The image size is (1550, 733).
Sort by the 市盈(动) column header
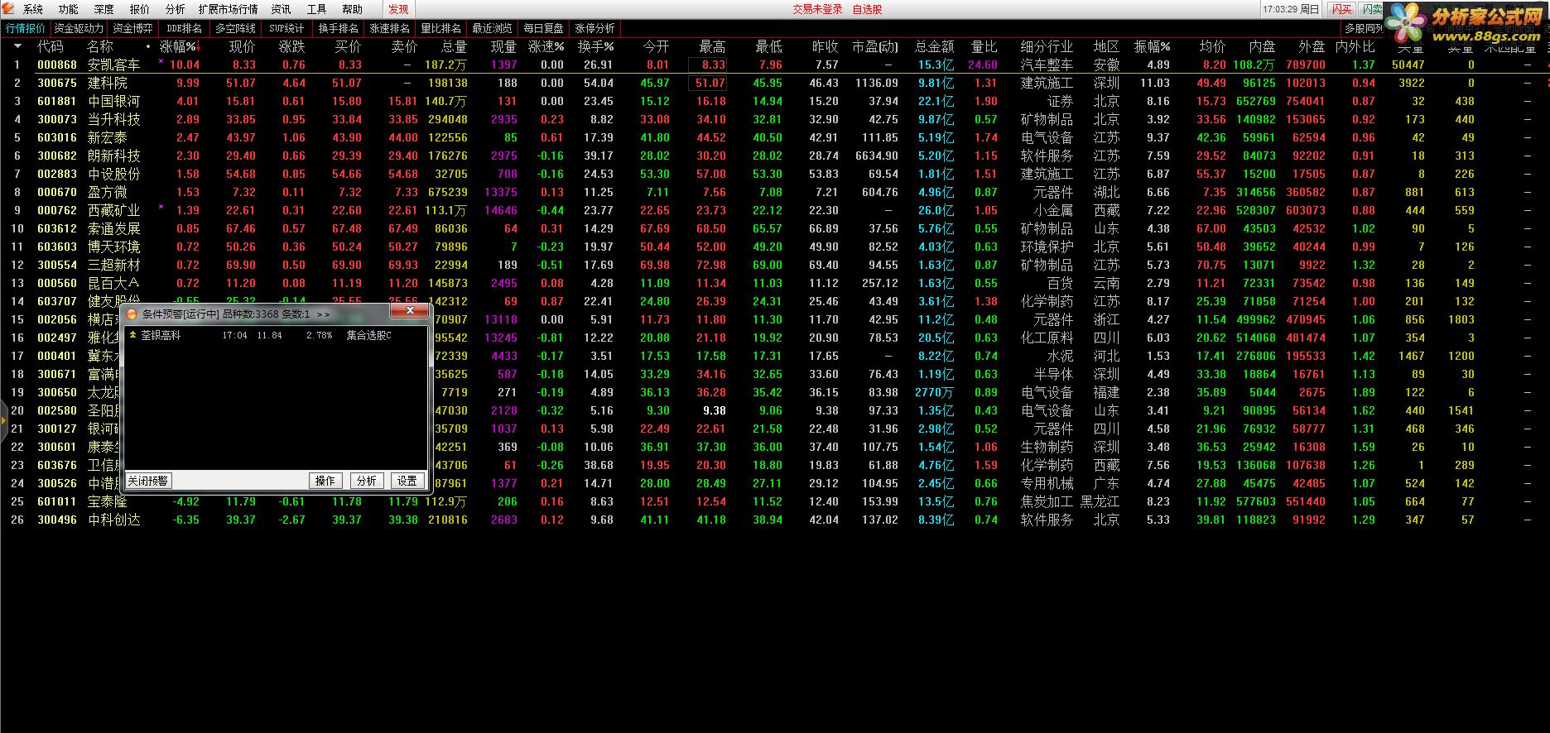[x=875, y=47]
